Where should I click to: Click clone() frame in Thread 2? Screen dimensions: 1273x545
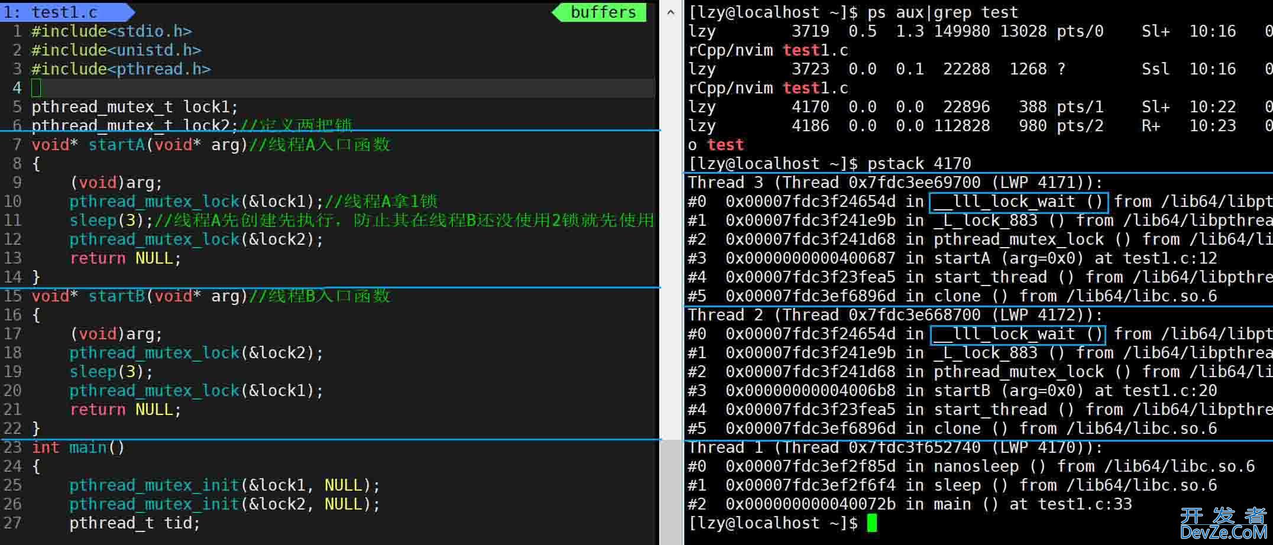coord(953,429)
